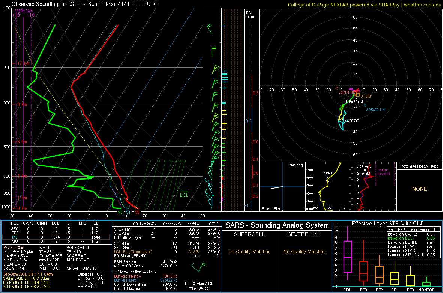This screenshot has width=443, height=293.
Task: Click the Classic Supercell label in SR wind inset
Action: [383, 172]
